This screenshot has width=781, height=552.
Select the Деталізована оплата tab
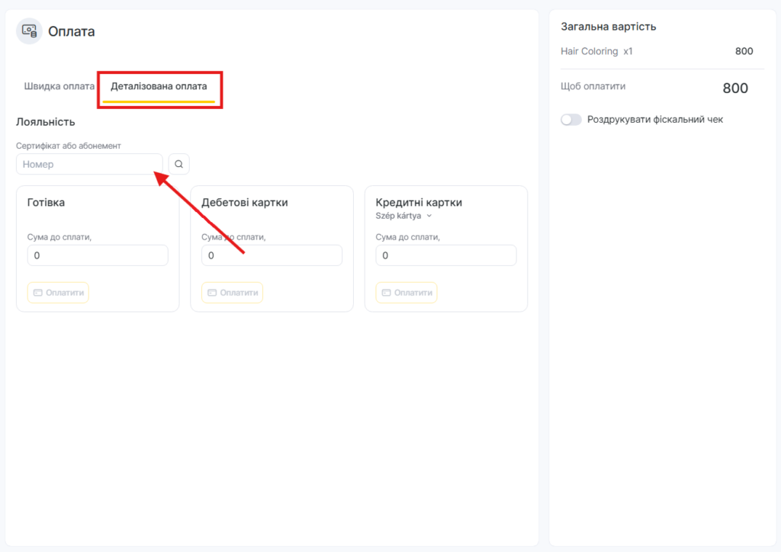point(159,86)
